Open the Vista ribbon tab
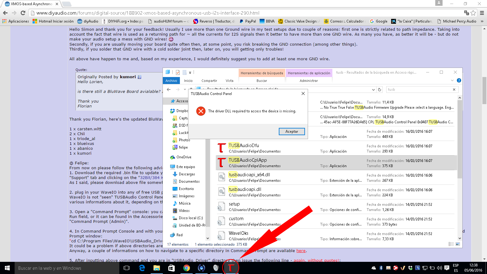The height and width of the screenshot is (274, 487). pos(229,81)
